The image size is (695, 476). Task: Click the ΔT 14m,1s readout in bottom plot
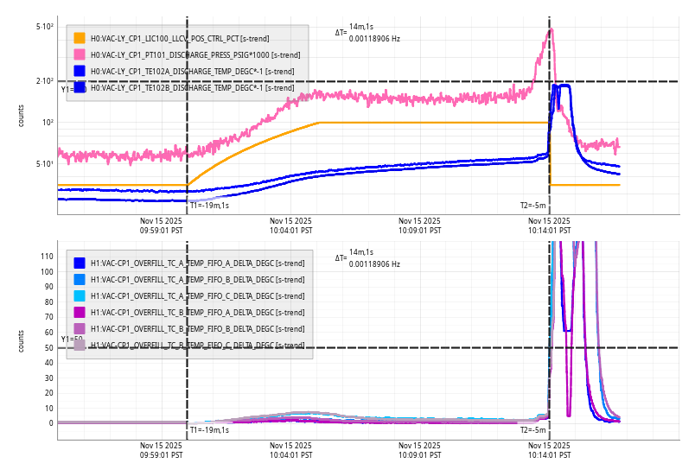click(x=367, y=257)
